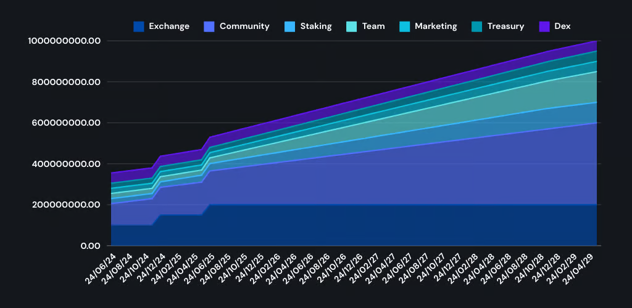Disable the Team dataset via legend text

click(x=373, y=26)
